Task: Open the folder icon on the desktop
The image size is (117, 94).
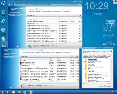Action: 3,39
